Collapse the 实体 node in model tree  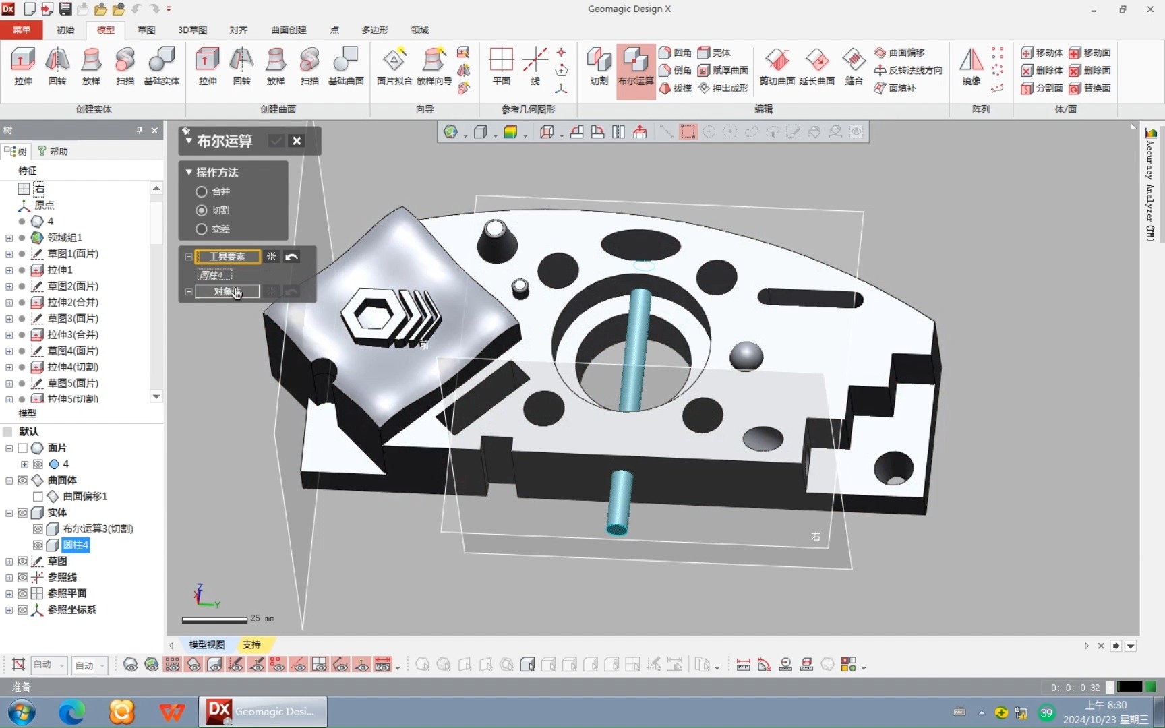9,513
